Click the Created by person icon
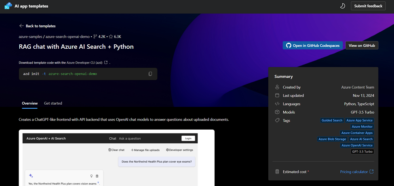Screen dimensions: 394x186 pyautogui.click(x=277, y=87)
